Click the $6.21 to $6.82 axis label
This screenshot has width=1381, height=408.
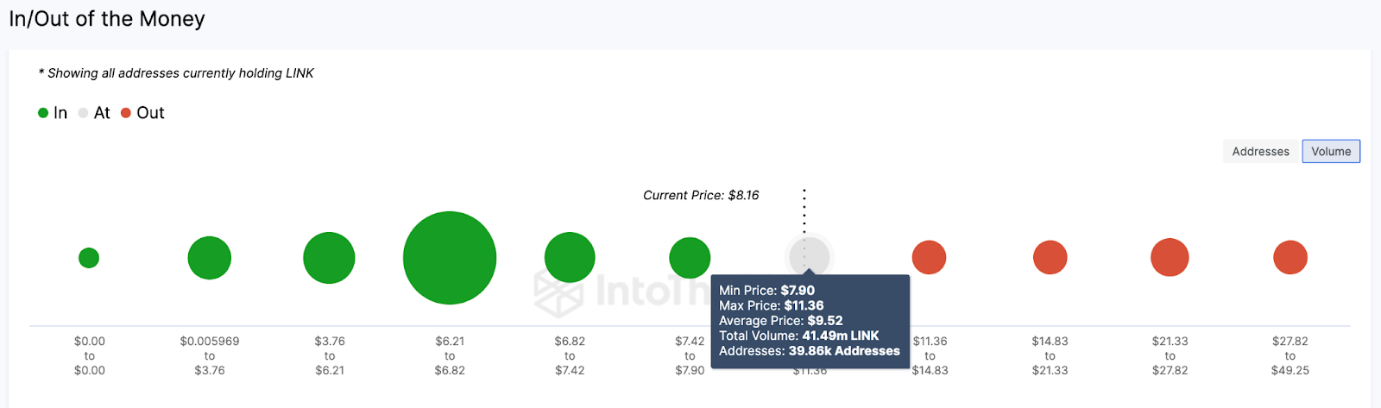(x=450, y=355)
